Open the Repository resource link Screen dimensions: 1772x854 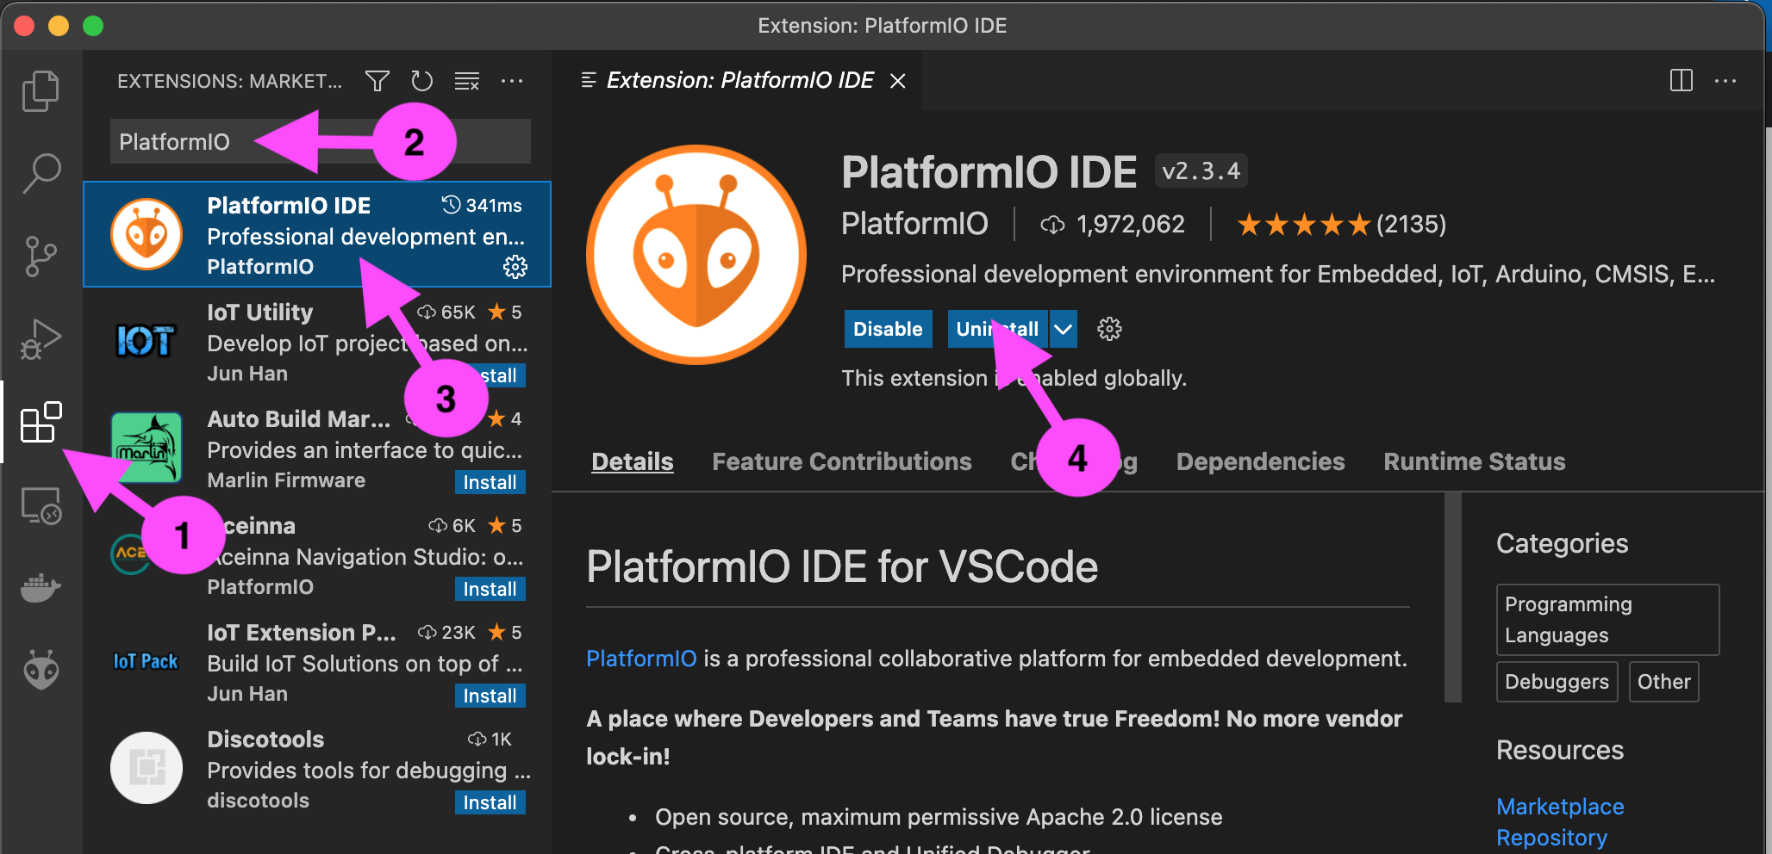coord(1551,838)
